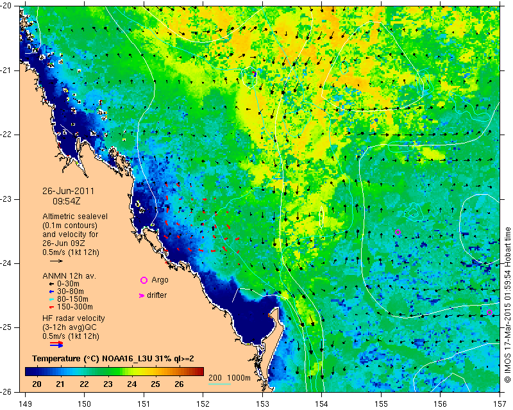Screen dimensions: 513x410
Task: Click the Argo float marker near 156.8E, 24.7S
Action: [489, 312]
